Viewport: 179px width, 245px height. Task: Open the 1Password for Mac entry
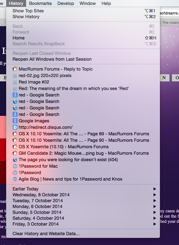(83, 166)
